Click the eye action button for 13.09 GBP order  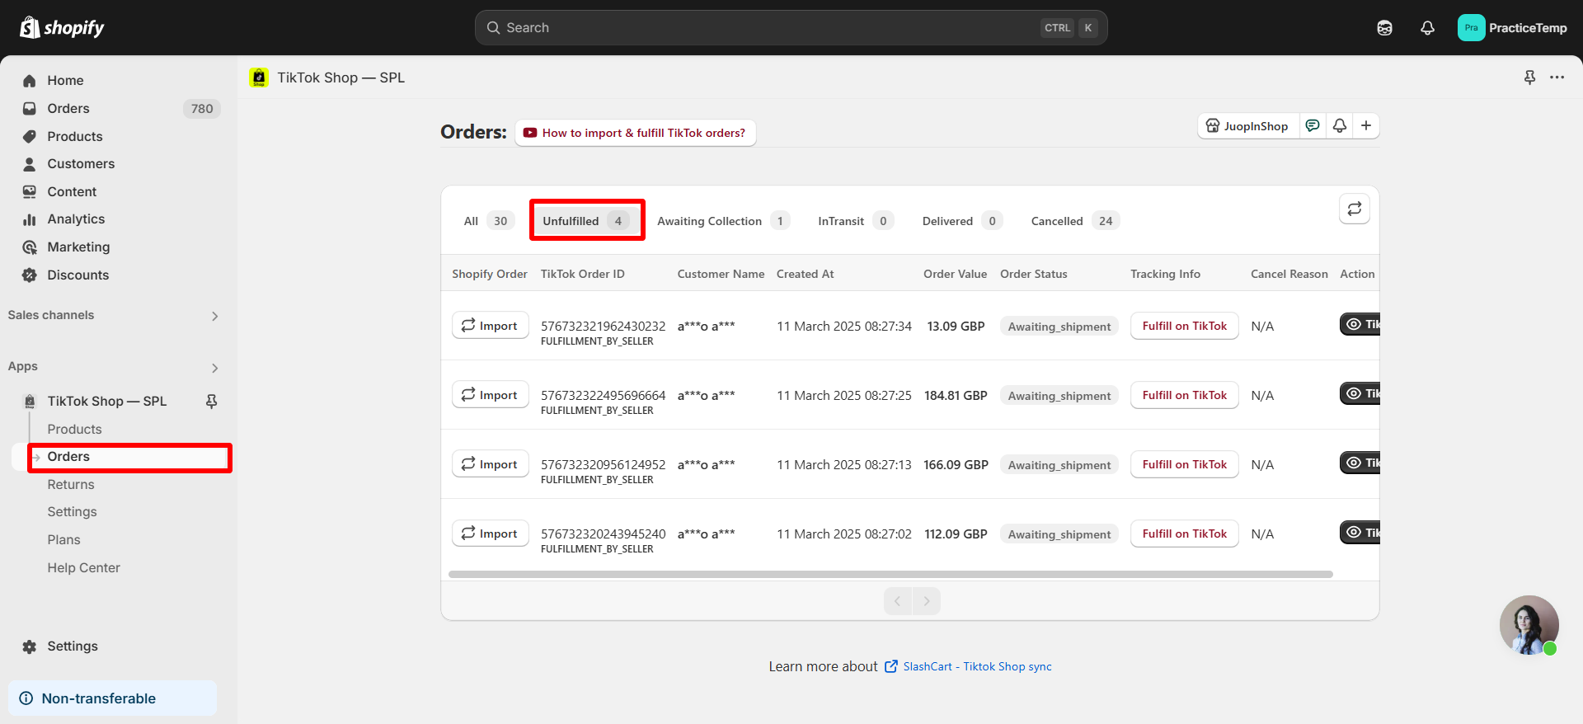1360,325
